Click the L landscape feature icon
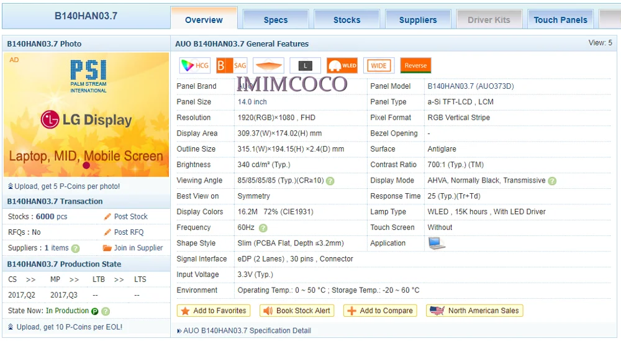 click(x=306, y=65)
